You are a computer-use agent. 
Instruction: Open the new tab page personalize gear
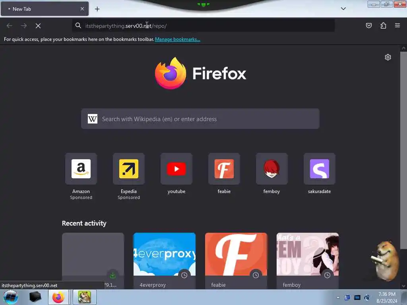coord(388,57)
